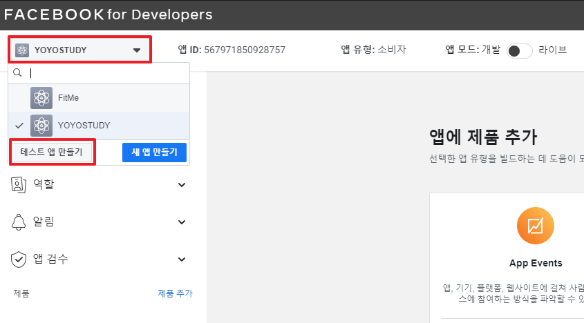Image resolution: width=584 pixels, height=323 pixels.
Task: Expand the 알림 section chevron
Action: tap(182, 222)
